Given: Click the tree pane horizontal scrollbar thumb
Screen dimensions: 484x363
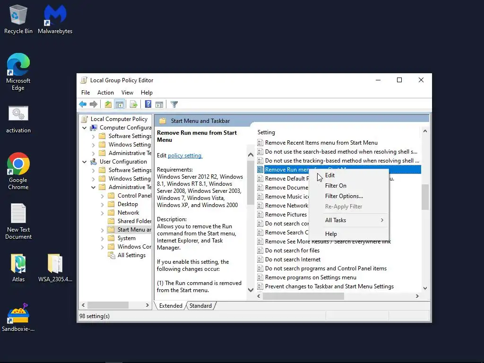Looking at the screenshot, I should (108, 305).
